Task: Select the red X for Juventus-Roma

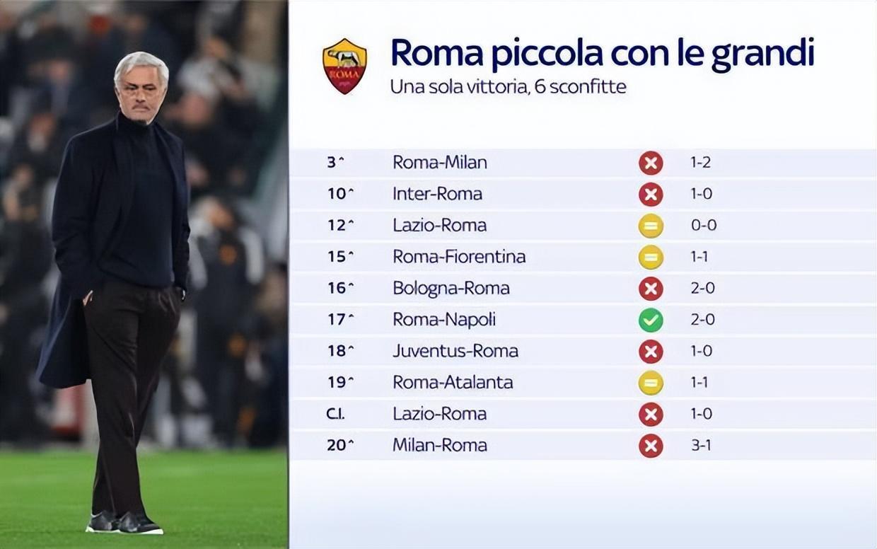Action: pyautogui.click(x=651, y=352)
